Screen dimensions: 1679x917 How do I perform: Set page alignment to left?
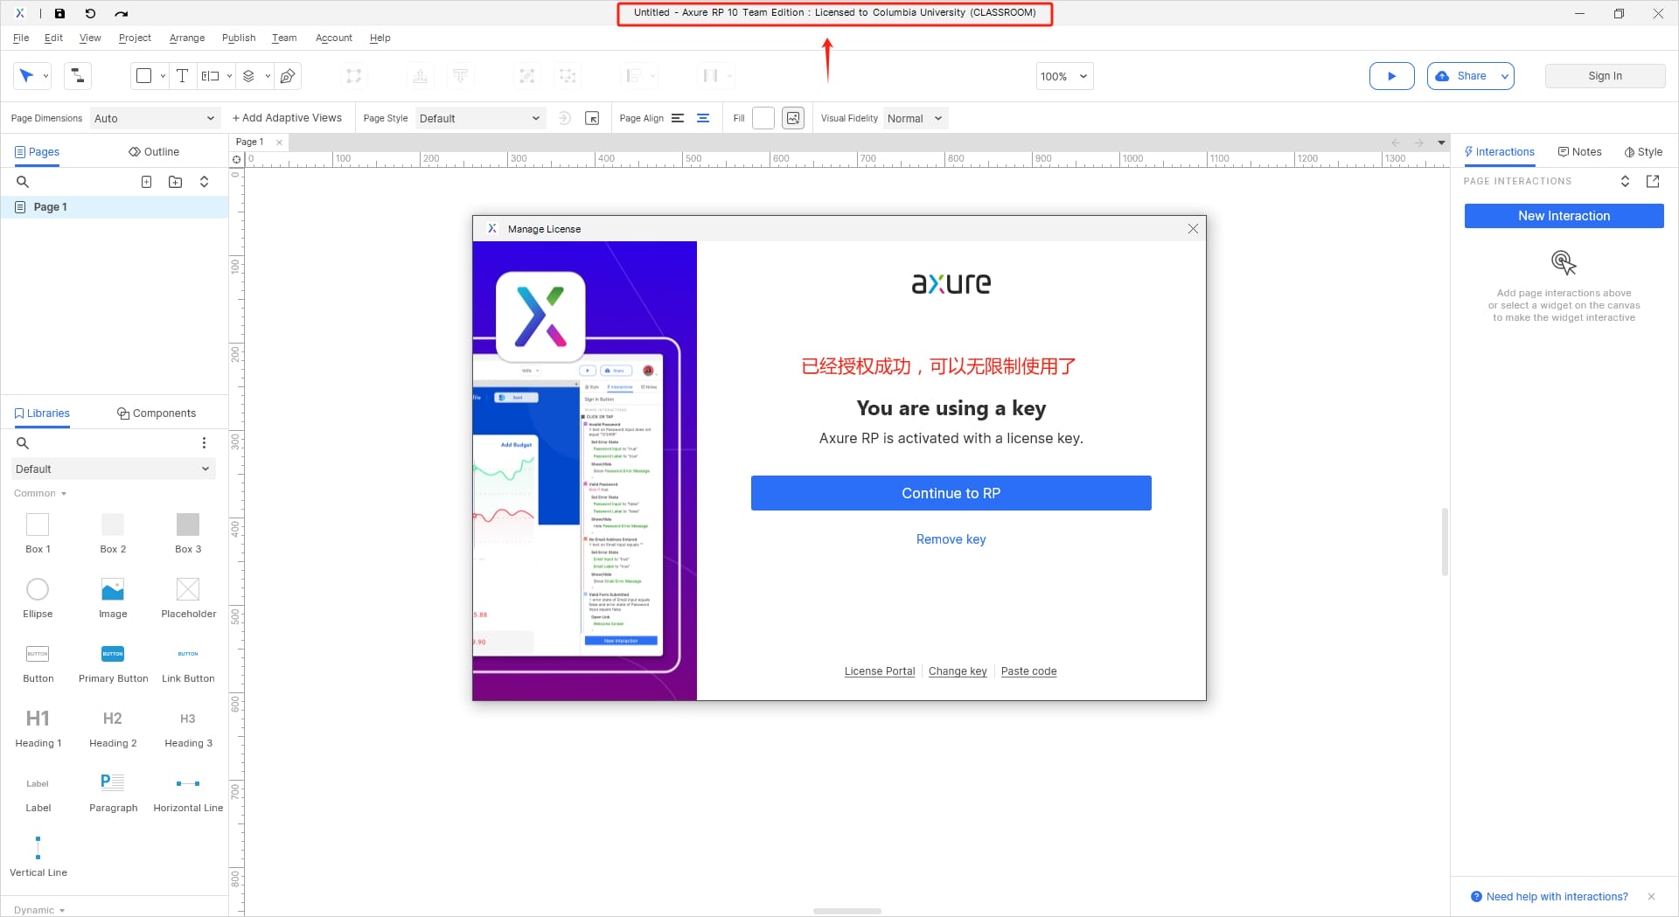click(x=678, y=119)
